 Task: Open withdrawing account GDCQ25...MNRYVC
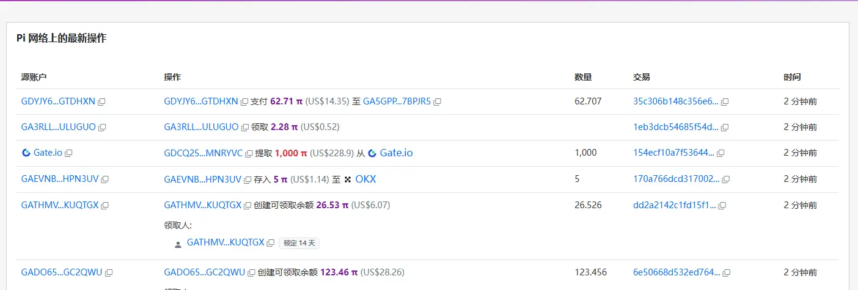204,153
